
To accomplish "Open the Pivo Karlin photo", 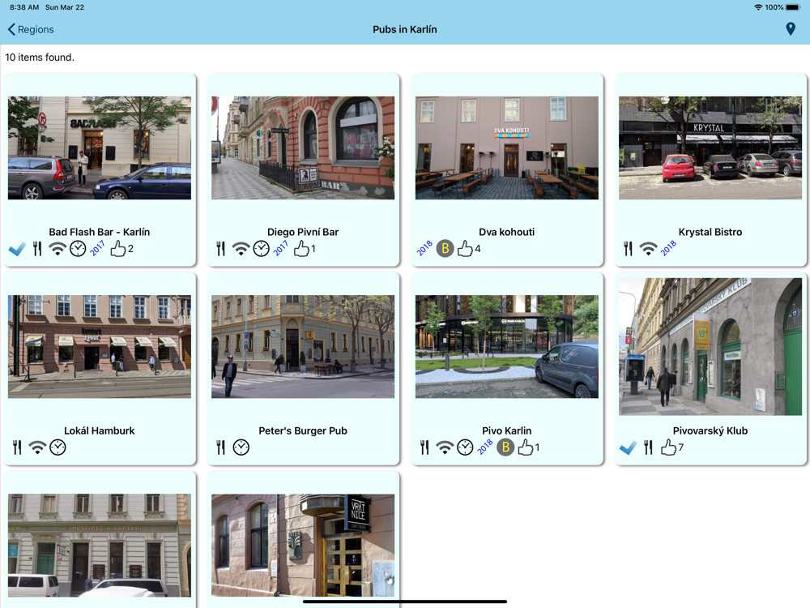I will [x=507, y=346].
